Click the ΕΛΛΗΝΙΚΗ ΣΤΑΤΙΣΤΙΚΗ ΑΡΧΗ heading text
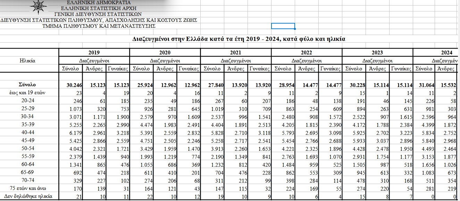Screen dimensions: 460x201 pos(98,8)
